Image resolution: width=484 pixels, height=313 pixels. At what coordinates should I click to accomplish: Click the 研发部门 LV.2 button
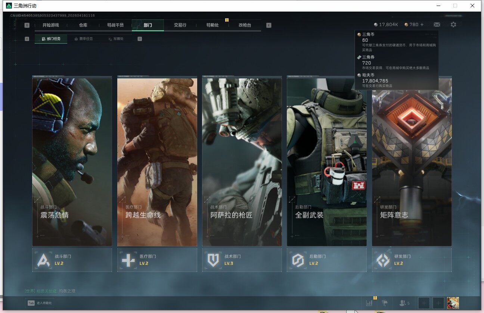click(412, 260)
